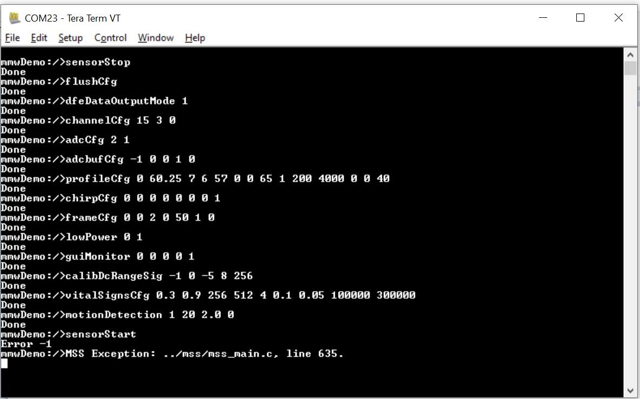Click the flushCfg command line
Image resolution: width=640 pixels, height=399 pixels.
pos(59,82)
